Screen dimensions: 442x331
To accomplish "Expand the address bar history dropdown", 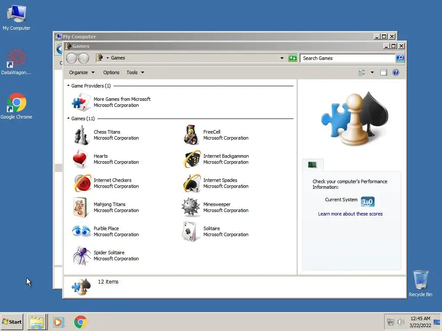I will coord(282,58).
